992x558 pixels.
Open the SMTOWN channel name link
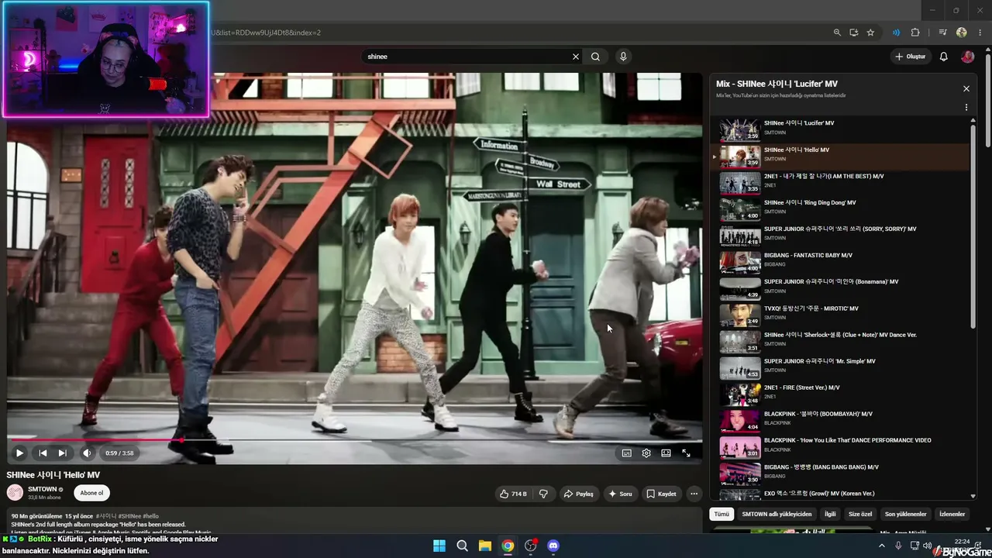tap(43, 489)
